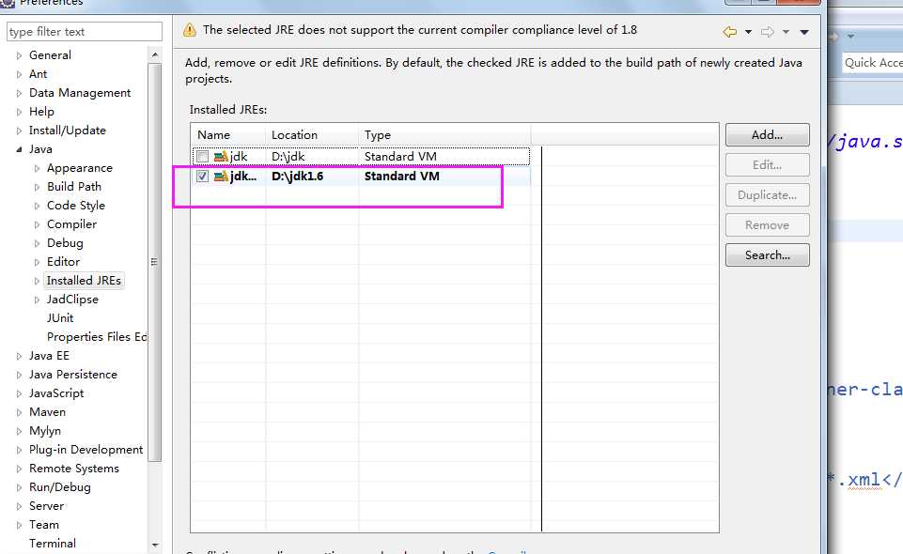Select the D:\jdk location cell

(x=288, y=157)
